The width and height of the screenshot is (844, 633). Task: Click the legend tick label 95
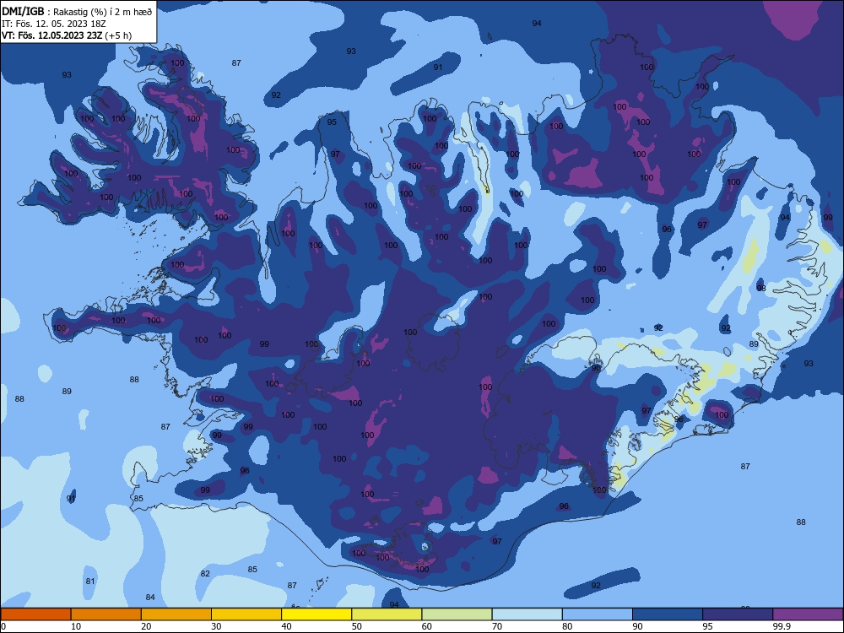click(x=708, y=626)
